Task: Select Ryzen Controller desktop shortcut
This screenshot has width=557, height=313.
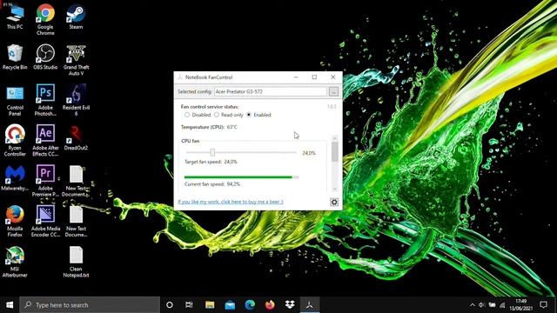Action: [x=15, y=141]
